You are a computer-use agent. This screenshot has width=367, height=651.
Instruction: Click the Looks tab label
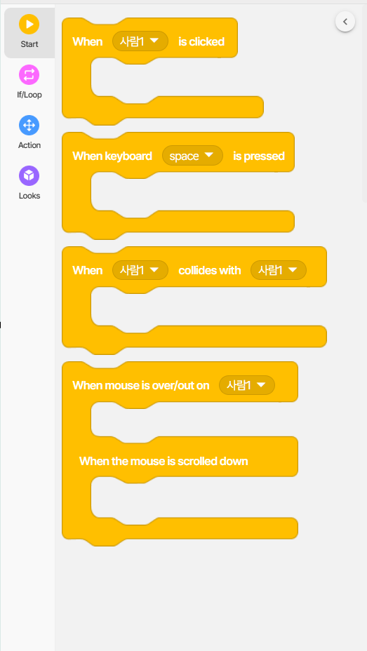point(29,196)
